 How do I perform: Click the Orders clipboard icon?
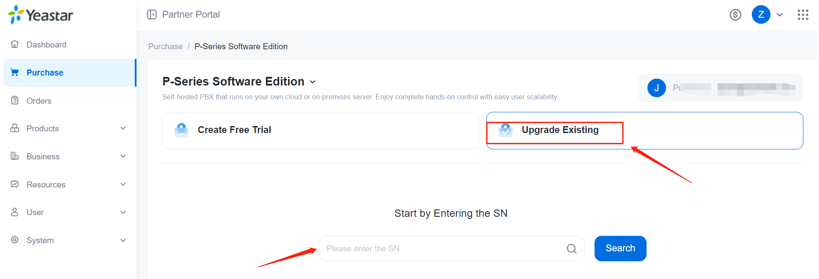[15, 101]
